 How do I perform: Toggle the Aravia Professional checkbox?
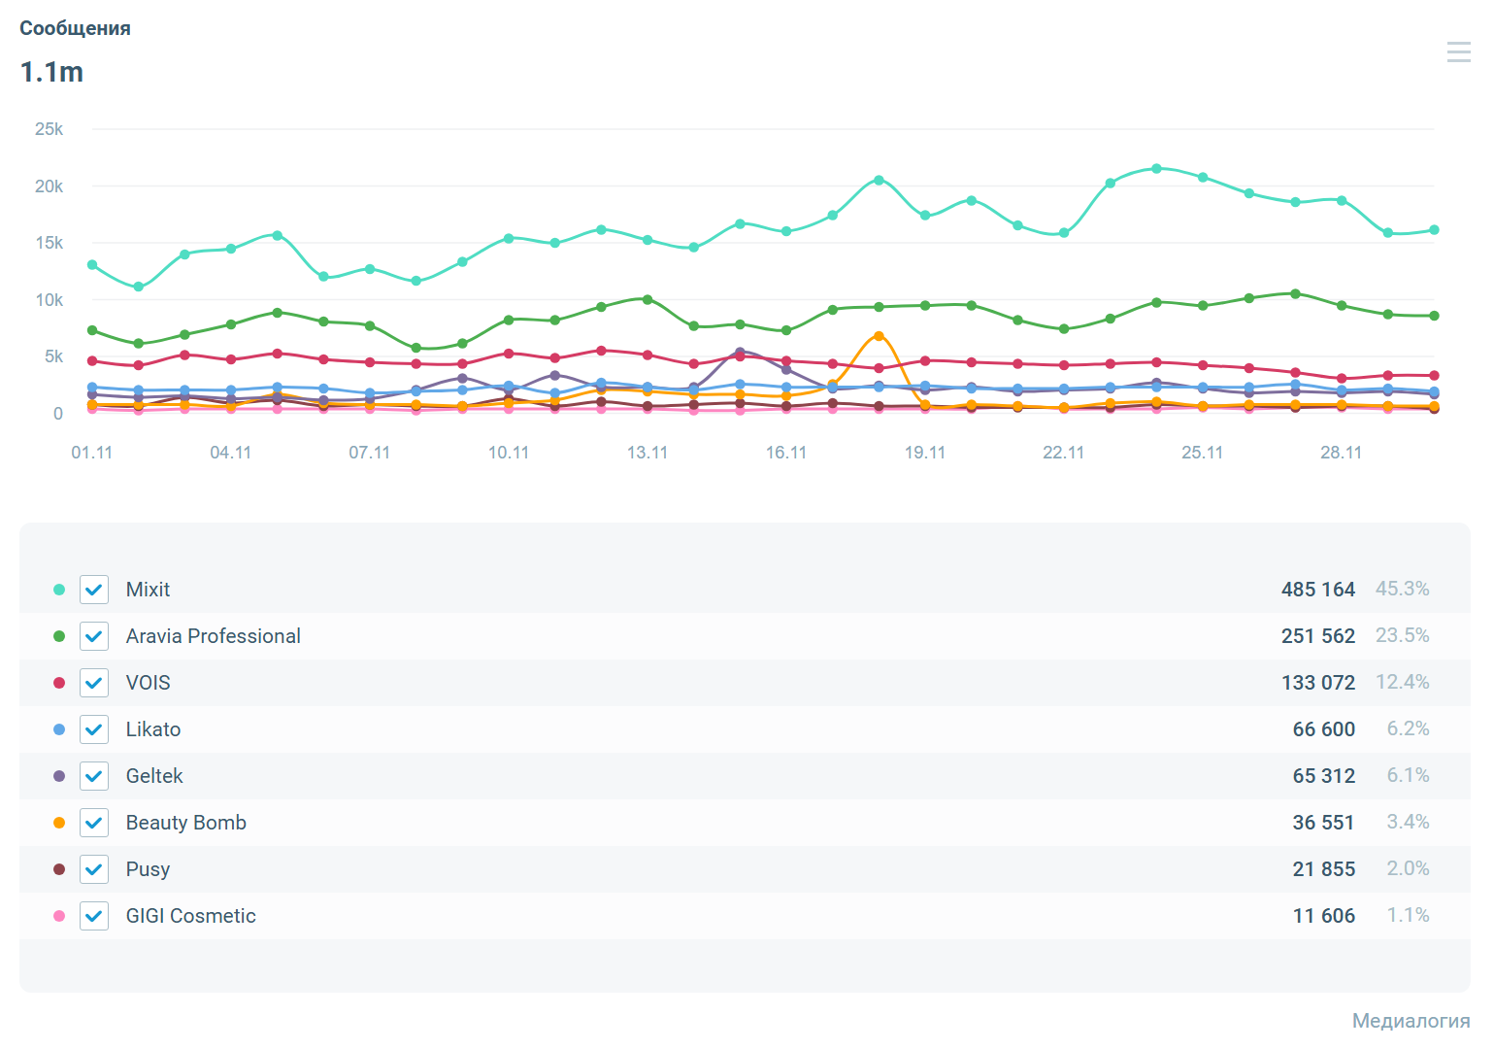pos(94,636)
